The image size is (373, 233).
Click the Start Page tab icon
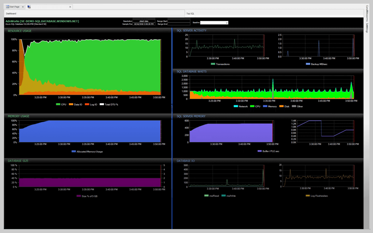pos(7,7)
